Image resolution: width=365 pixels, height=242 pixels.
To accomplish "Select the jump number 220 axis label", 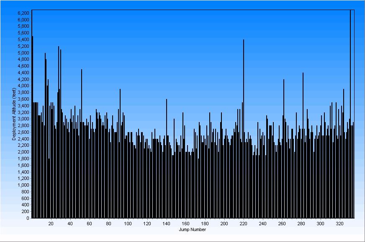I will [243, 224].
